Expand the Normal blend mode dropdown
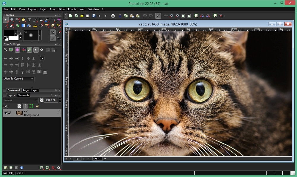Viewport: 297px width, 177px height. pyautogui.click(x=21, y=100)
